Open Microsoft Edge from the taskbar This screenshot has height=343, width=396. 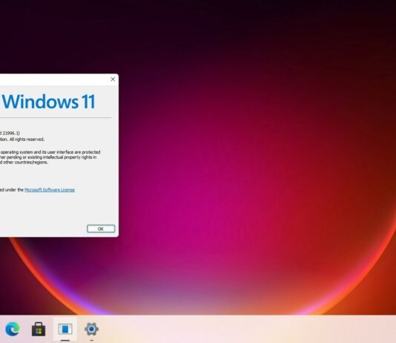(x=13, y=329)
